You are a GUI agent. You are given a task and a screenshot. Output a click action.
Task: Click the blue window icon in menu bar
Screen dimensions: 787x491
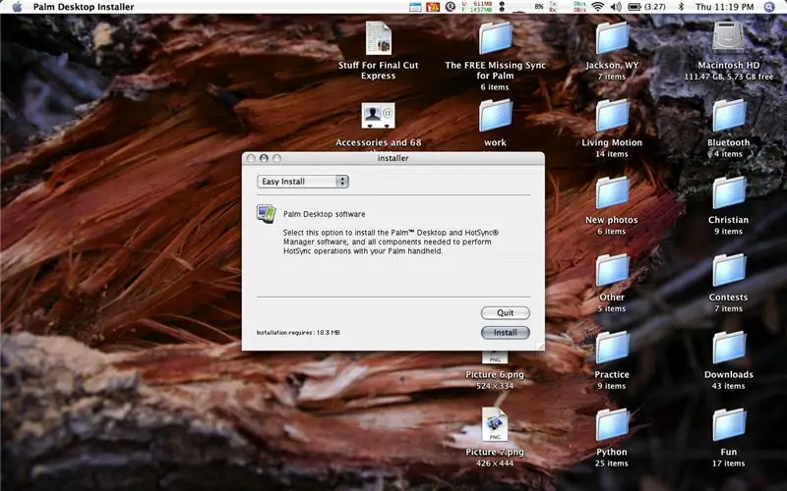(415, 7)
